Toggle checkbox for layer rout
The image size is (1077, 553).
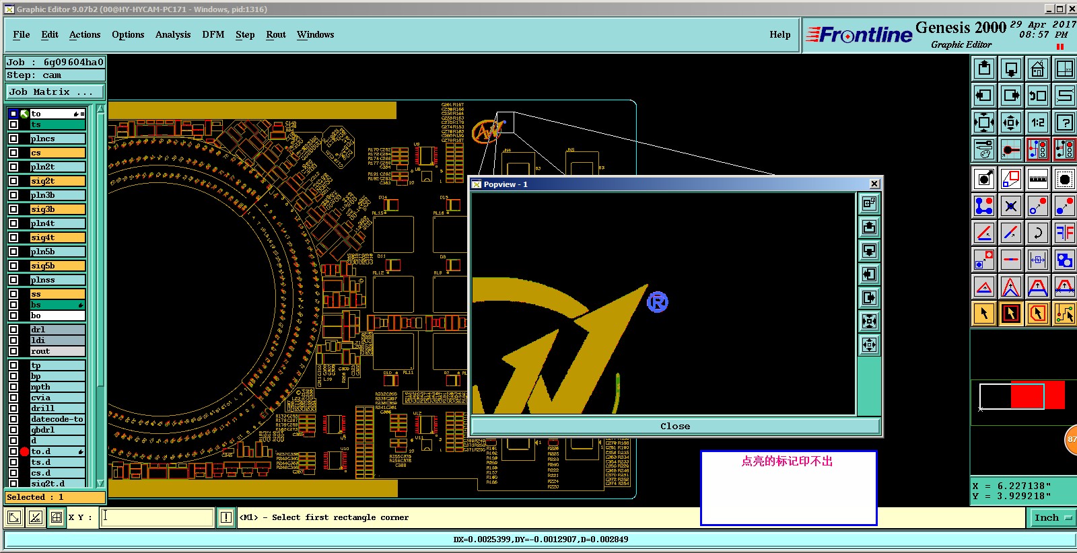(x=13, y=351)
